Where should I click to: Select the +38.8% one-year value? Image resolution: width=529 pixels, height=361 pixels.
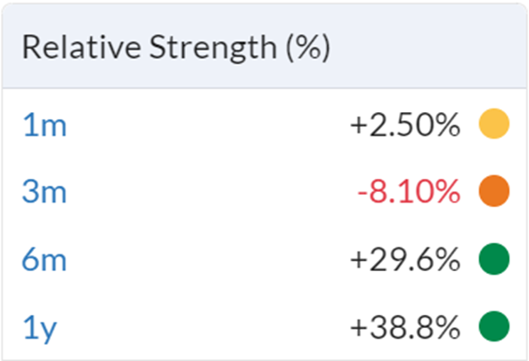click(405, 326)
